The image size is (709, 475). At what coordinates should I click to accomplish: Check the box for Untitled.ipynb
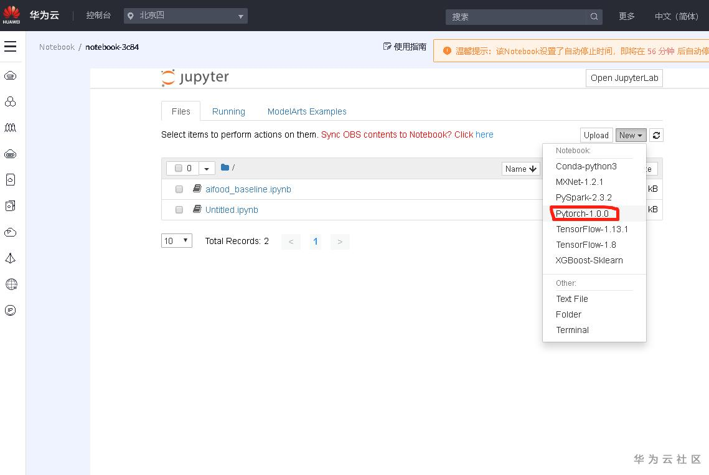pyautogui.click(x=179, y=209)
